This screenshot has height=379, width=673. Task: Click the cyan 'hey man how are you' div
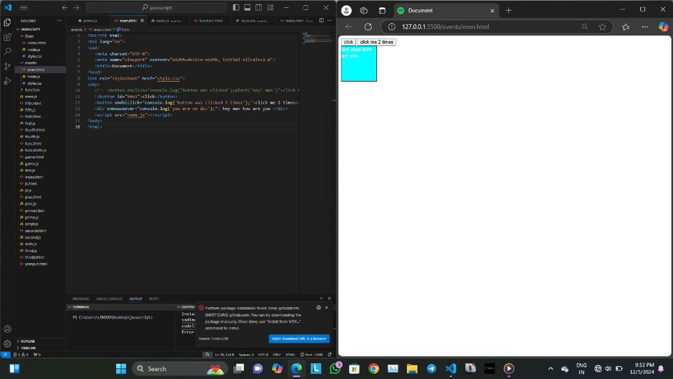click(x=359, y=63)
